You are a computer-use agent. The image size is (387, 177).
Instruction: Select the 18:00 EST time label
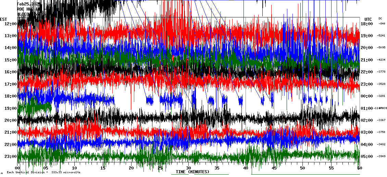point(11,96)
